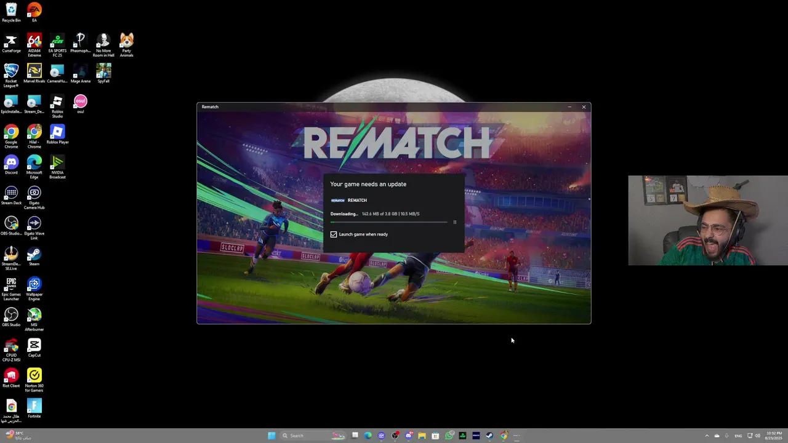Select No More Room in Hell icon
The width and height of the screenshot is (788, 443).
pos(103,45)
